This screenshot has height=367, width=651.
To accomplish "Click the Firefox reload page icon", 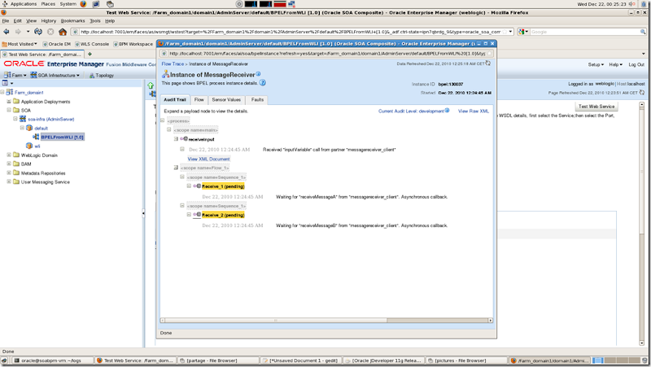I will (x=38, y=32).
